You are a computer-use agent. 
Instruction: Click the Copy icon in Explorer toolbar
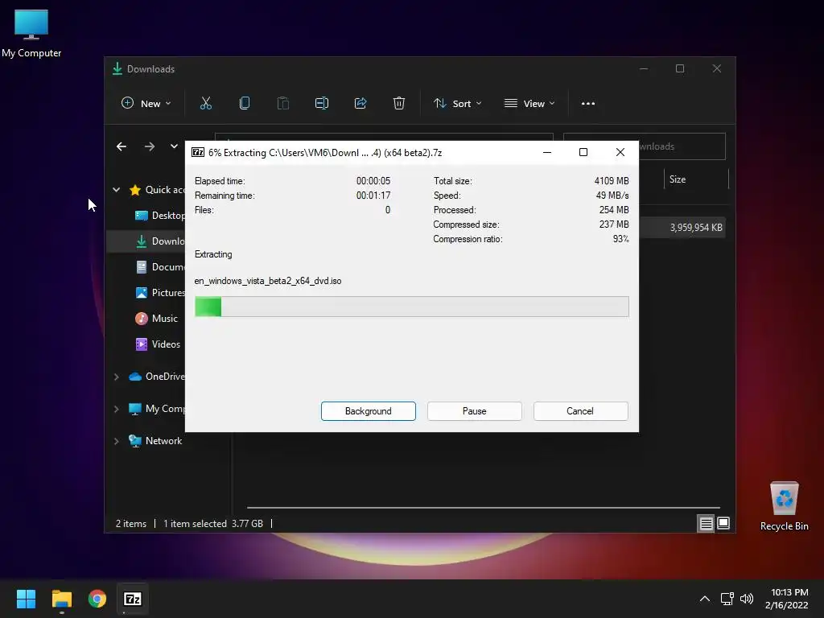coord(245,103)
